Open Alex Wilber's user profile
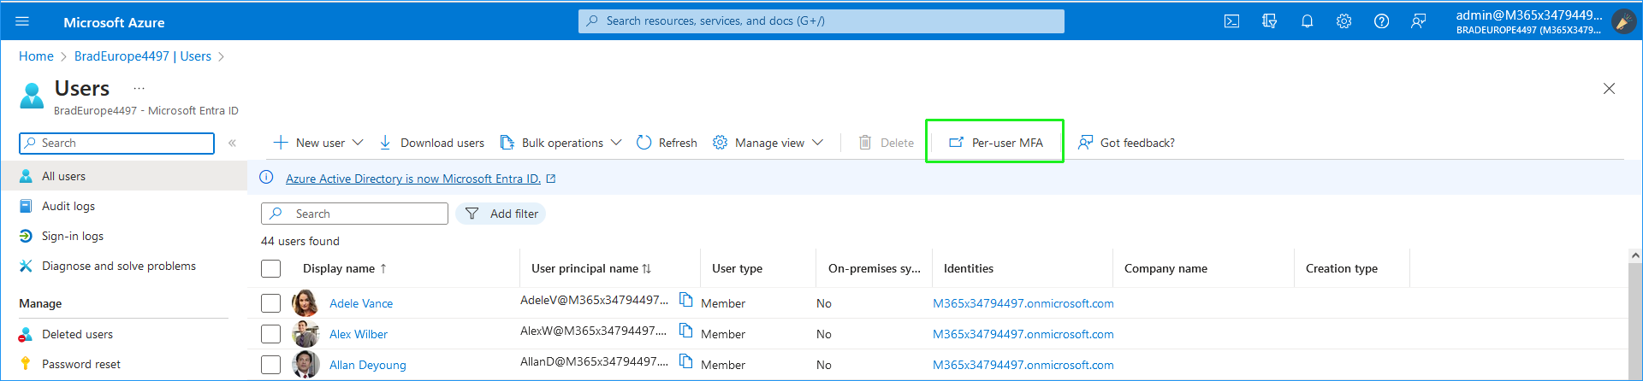 [x=359, y=334]
